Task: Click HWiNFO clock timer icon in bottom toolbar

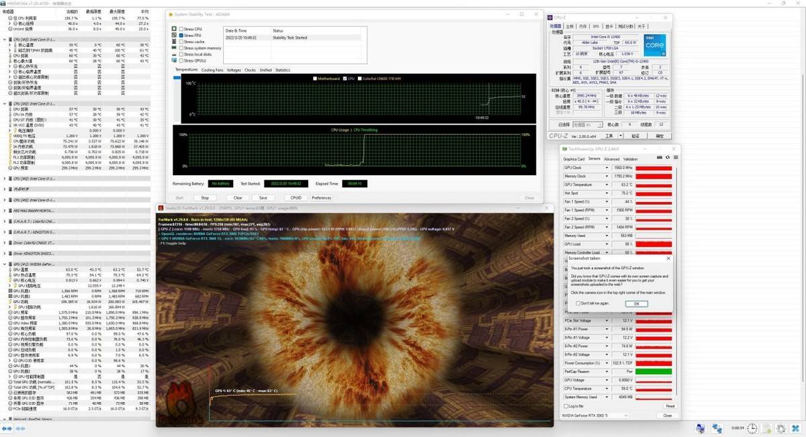Action: [x=752, y=428]
